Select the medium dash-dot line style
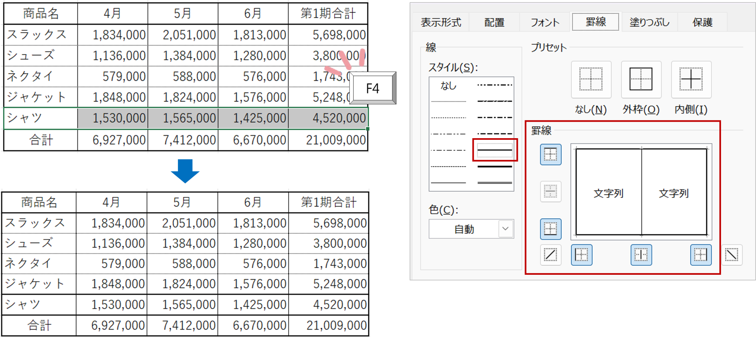756x337 pixels. tap(495, 117)
